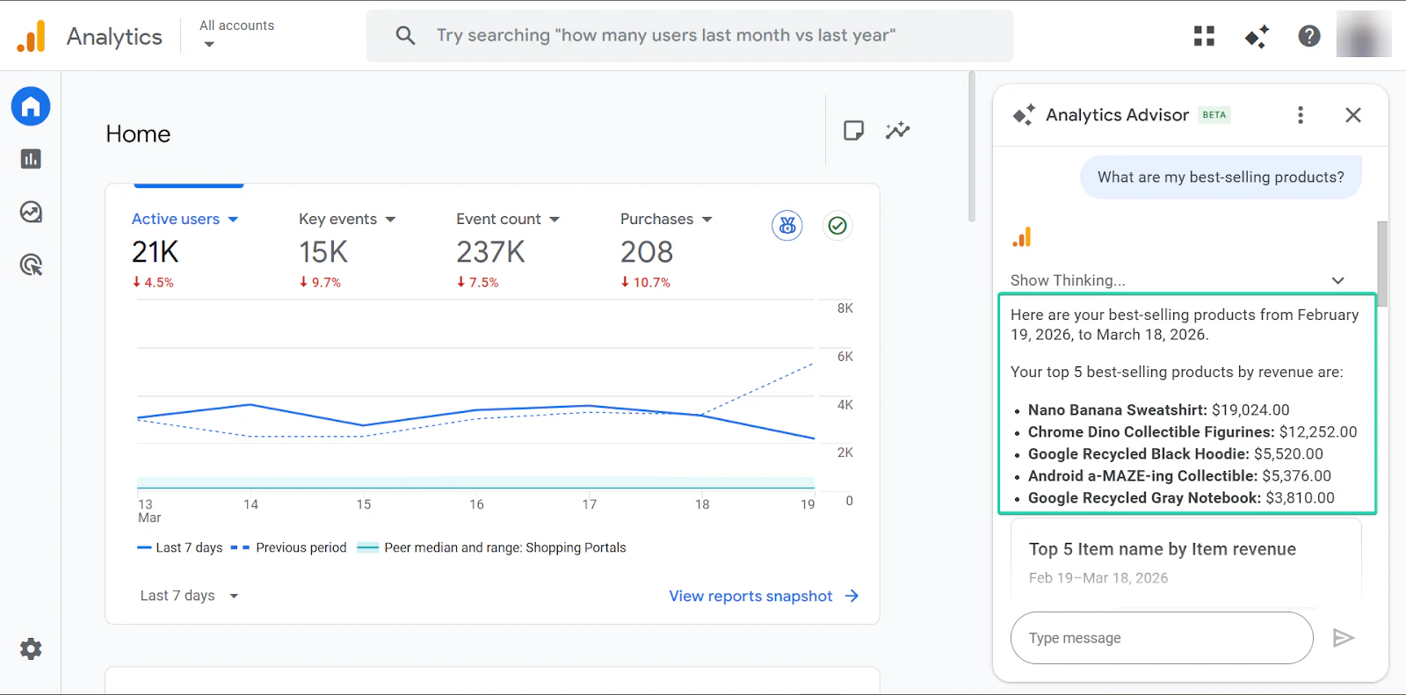Click the Google Analytics logo
This screenshot has width=1406, height=695.
[x=32, y=36]
